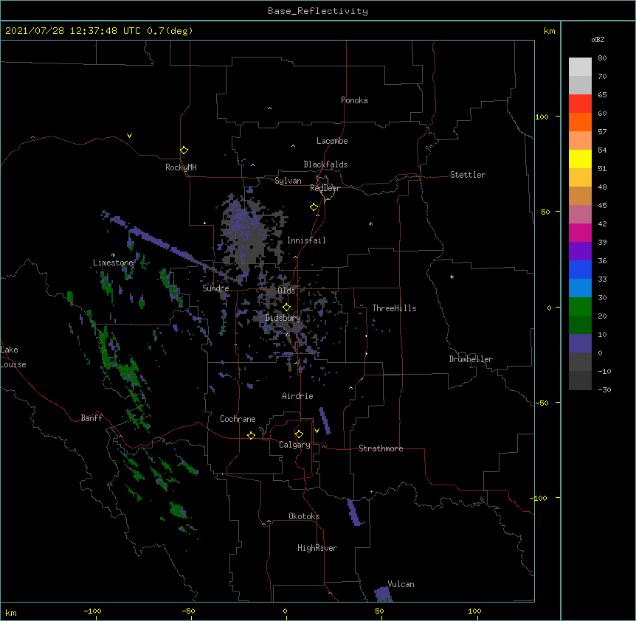The height and width of the screenshot is (621, 636).
Task: Click the yellow diamond marker beside Olds
Action: 286,308
